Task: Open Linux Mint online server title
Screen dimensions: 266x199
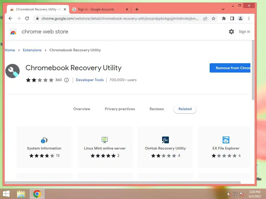Action: [105, 148]
